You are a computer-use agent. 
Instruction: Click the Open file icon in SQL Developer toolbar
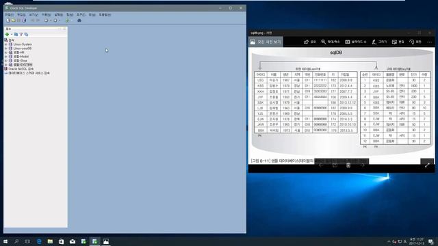coord(14,20)
